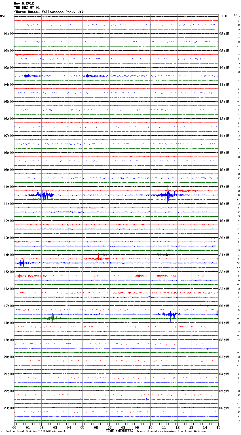Pick the 07:00 MST time label
The height and width of the screenshot is (435, 241).
pos(9,136)
